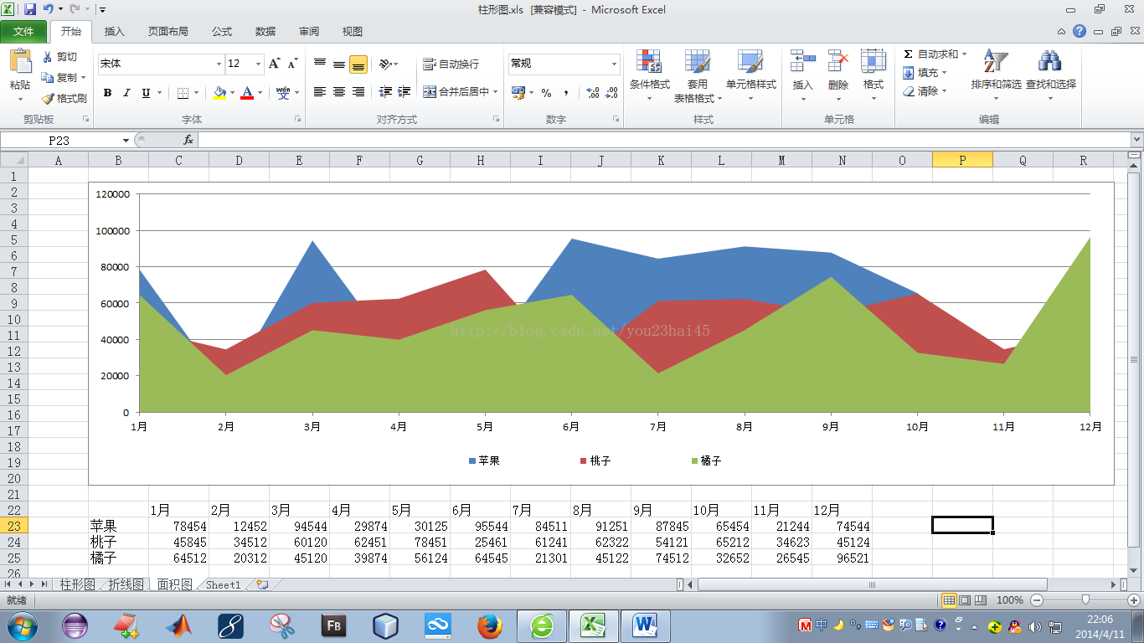The width and height of the screenshot is (1144, 643).
Task: Click the increase font size icon
Action: [x=274, y=64]
